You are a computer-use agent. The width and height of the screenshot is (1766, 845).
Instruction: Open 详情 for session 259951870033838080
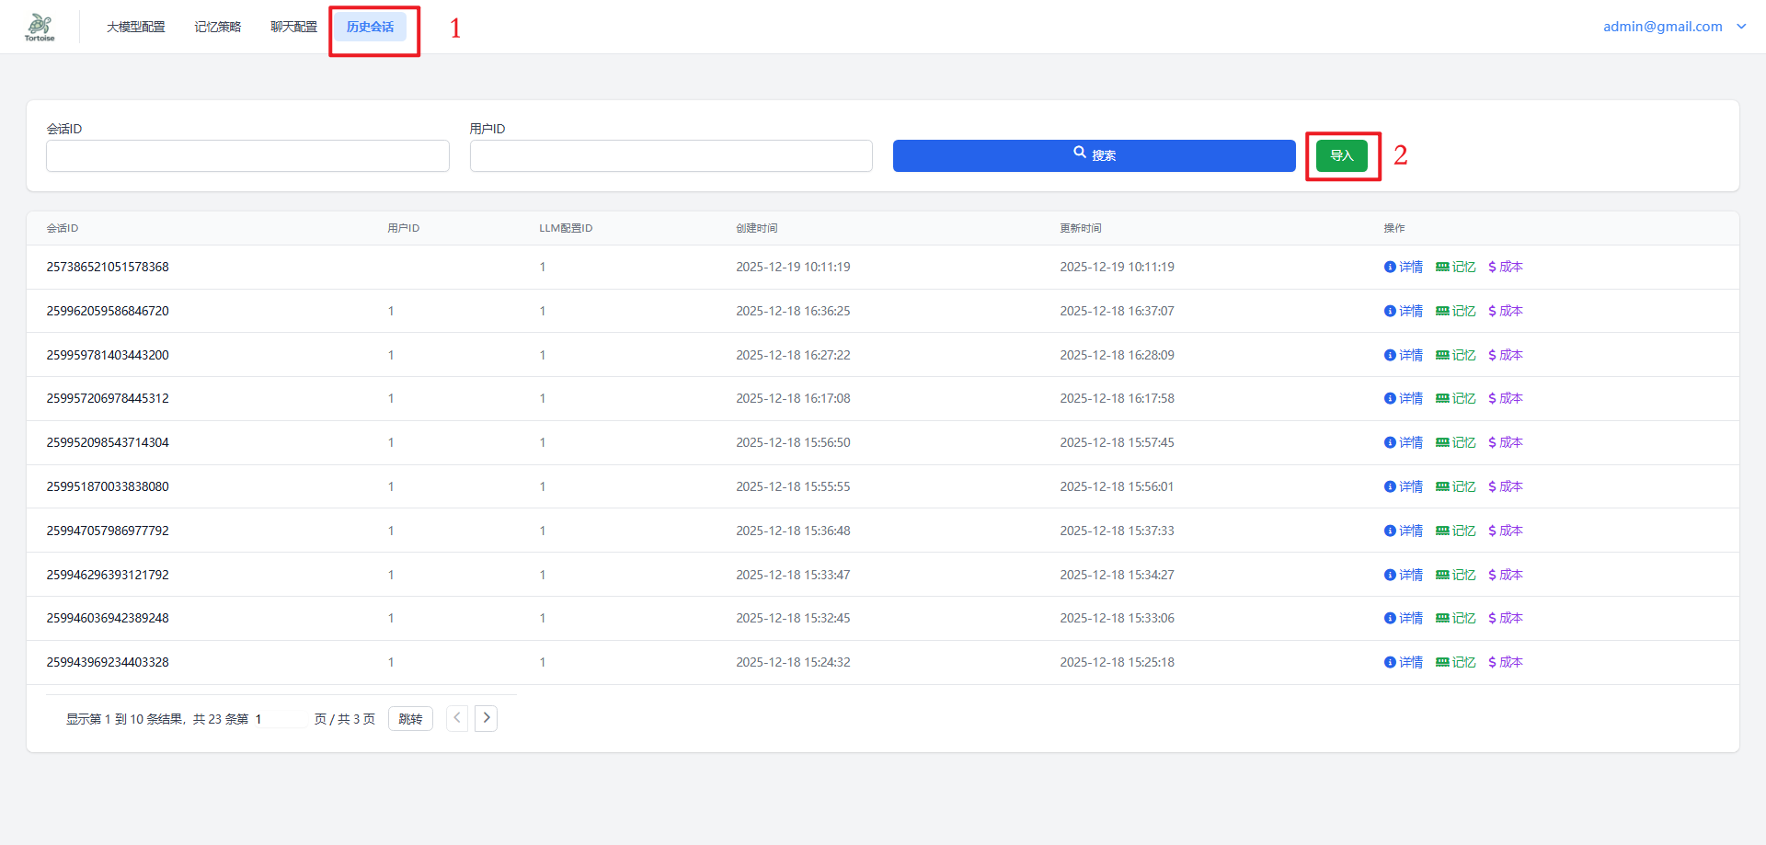1404,486
